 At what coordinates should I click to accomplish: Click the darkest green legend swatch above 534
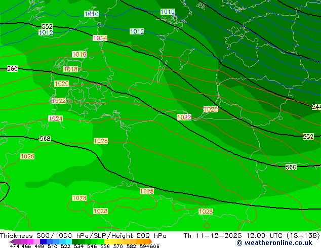tap(75, 241)
